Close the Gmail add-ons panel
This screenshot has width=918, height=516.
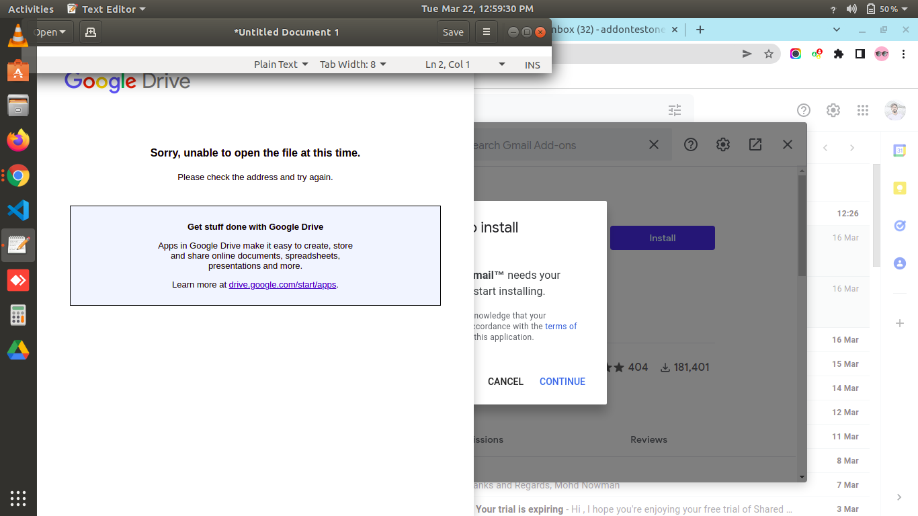788,144
